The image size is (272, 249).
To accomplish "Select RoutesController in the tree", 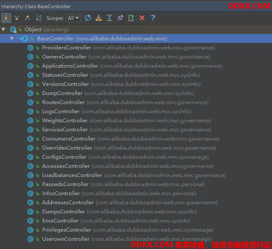I will 136,102.
